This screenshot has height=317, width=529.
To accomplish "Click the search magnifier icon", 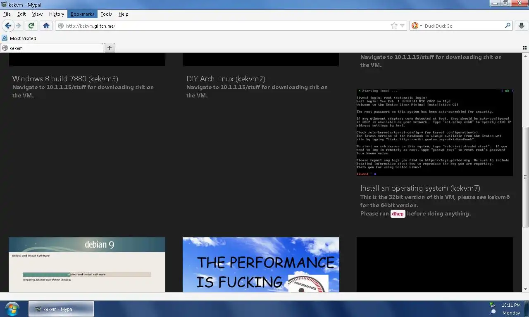I will click(508, 26).
